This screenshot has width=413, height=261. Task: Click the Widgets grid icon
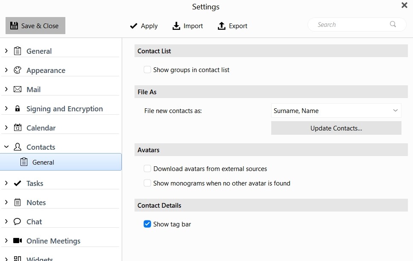click(x=18, y=258)
